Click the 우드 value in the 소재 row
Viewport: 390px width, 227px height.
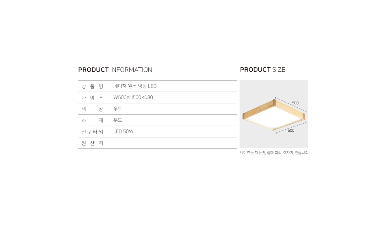coord(118,120)
